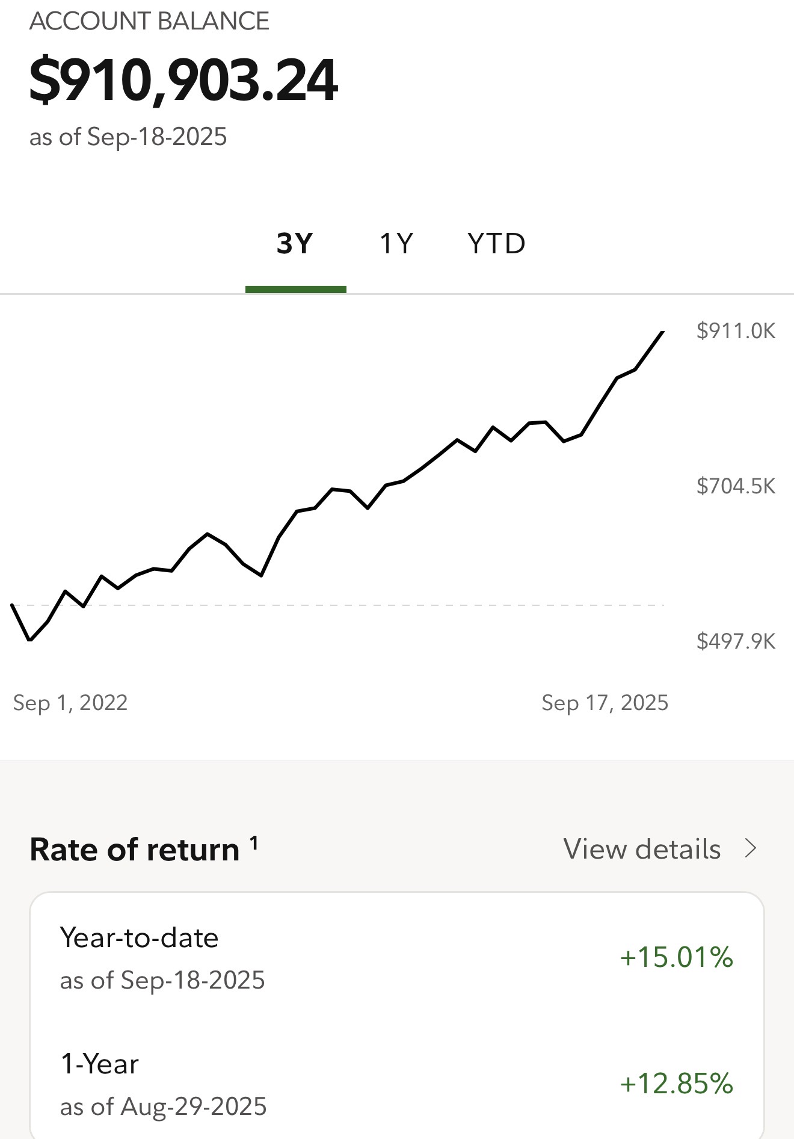Switch to the 1Y chart tab
794x1139 pixels.
[396, 244]
